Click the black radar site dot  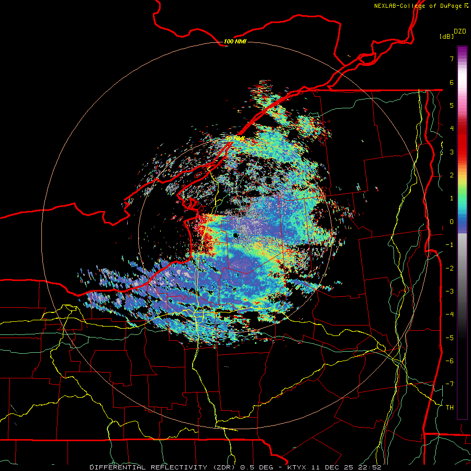236,235
